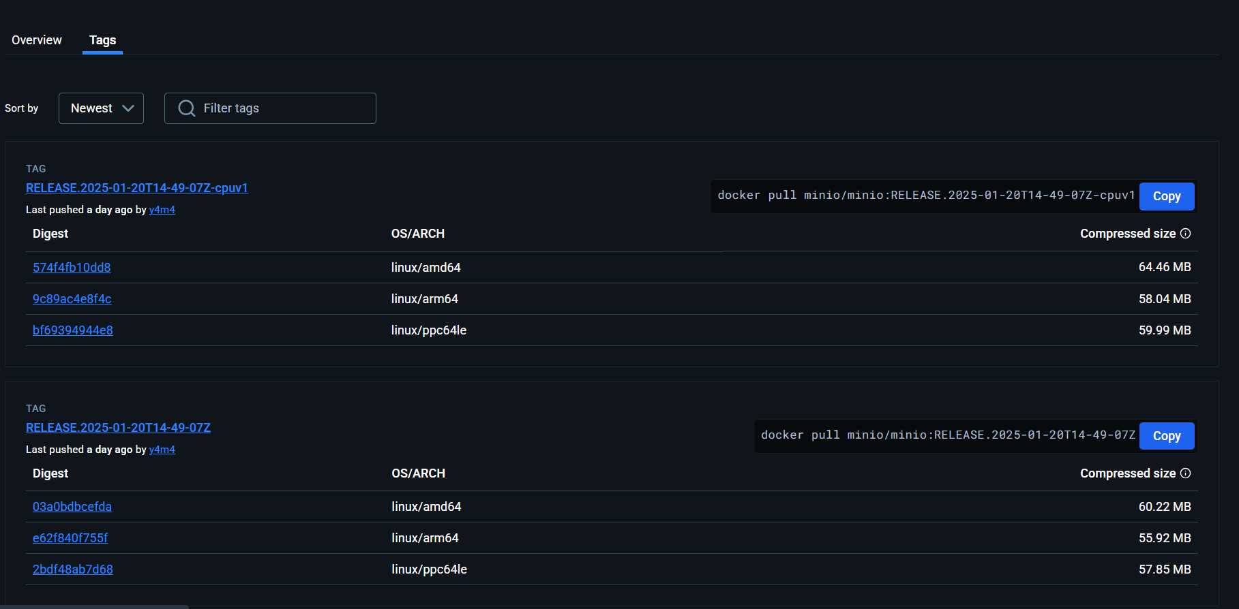Screen dimensions: 1239x609
Task: Click linux/ppc64le in the cpuv1 table
Action: [429, 330]
